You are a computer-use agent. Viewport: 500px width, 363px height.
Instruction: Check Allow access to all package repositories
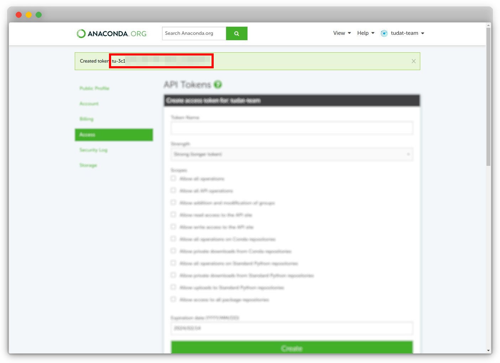pyautogui.click(x=173, y=299)
